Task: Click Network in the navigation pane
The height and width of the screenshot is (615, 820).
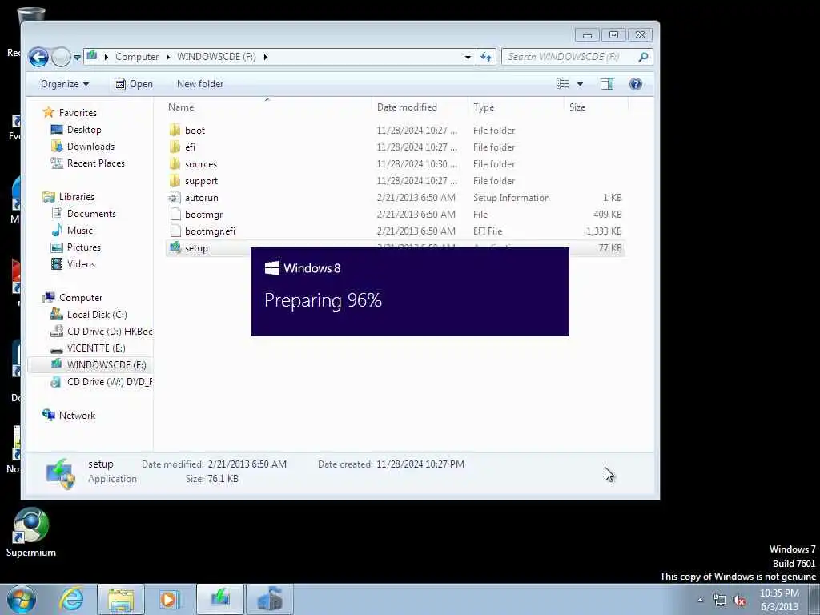Action: pos(78,416)
